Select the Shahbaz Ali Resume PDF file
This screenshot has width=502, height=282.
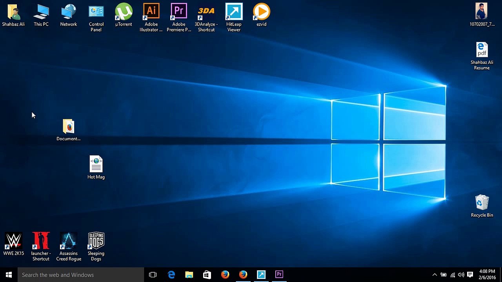point(482,56)
